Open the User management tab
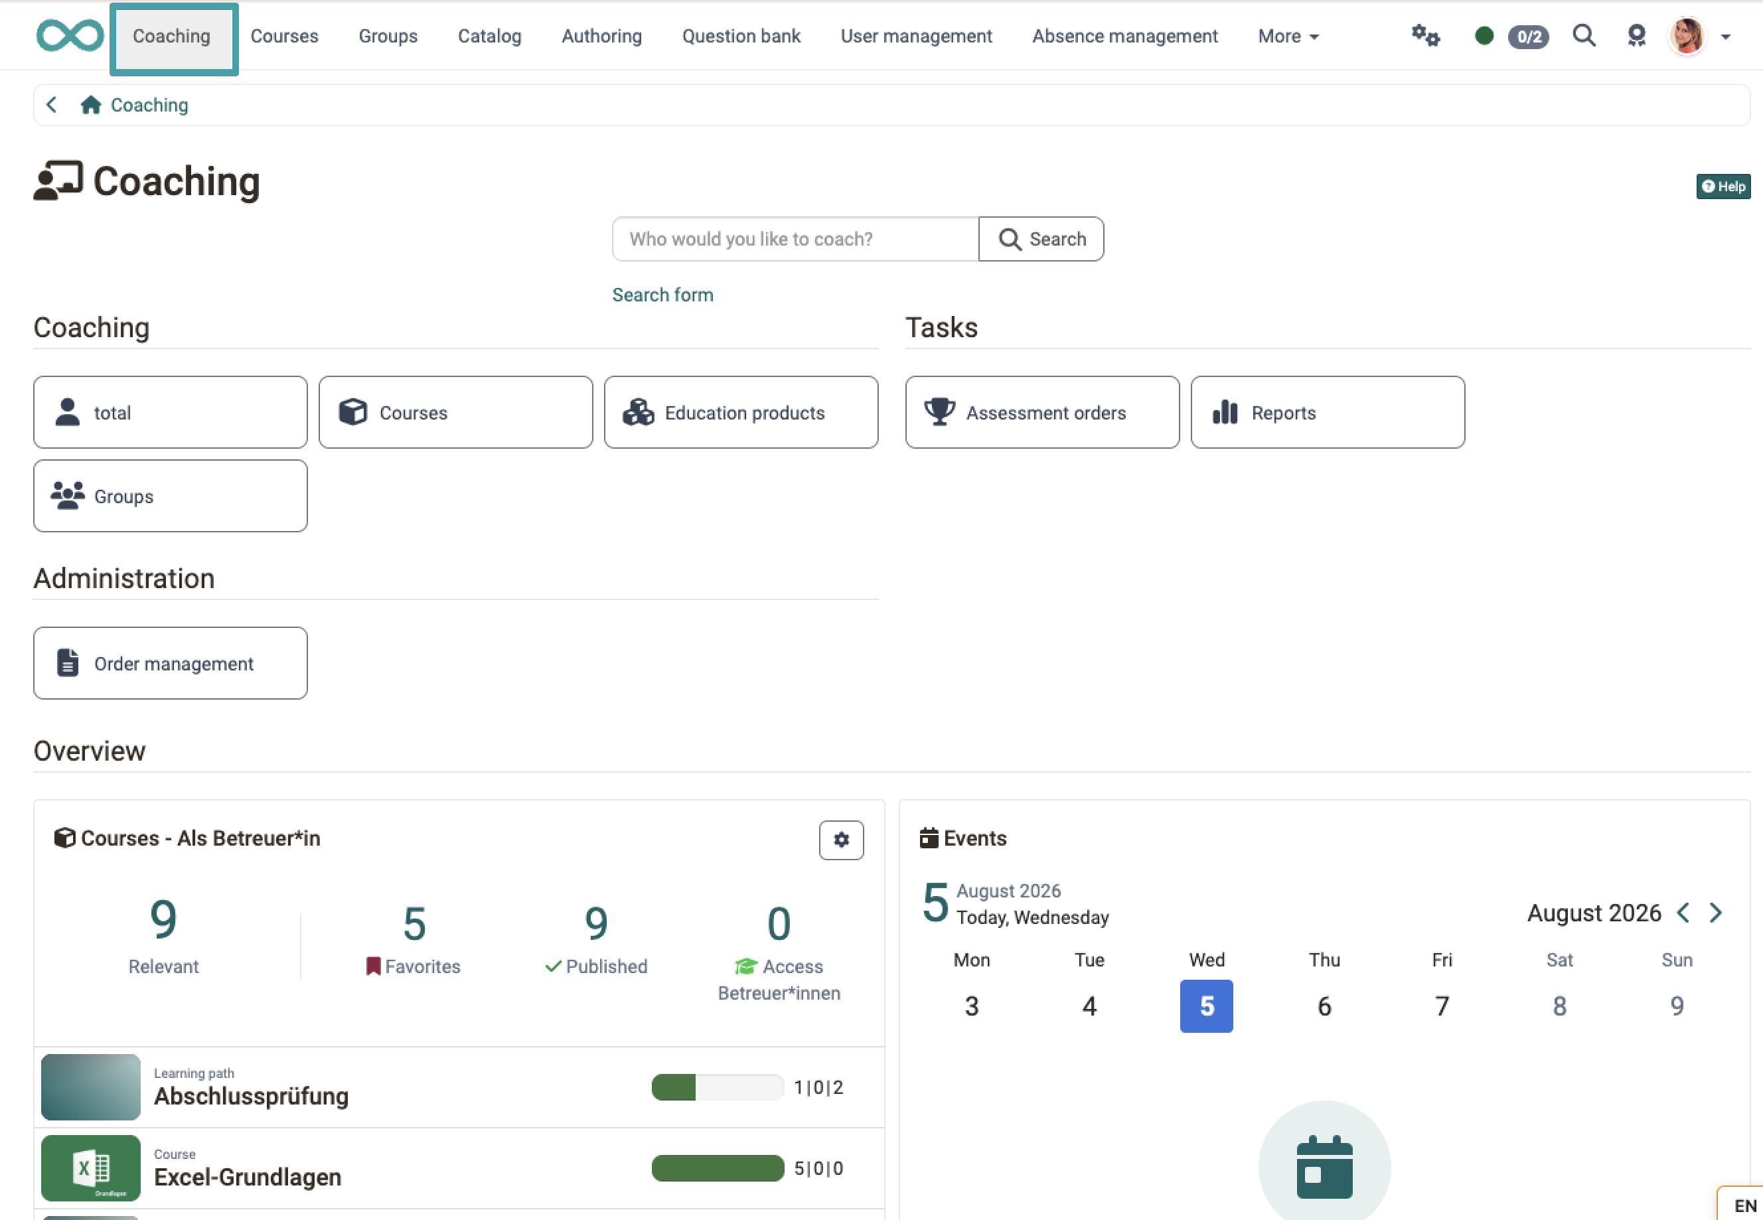The width and height of the screenshot is (1763, 1220). [x=916, y=36]
